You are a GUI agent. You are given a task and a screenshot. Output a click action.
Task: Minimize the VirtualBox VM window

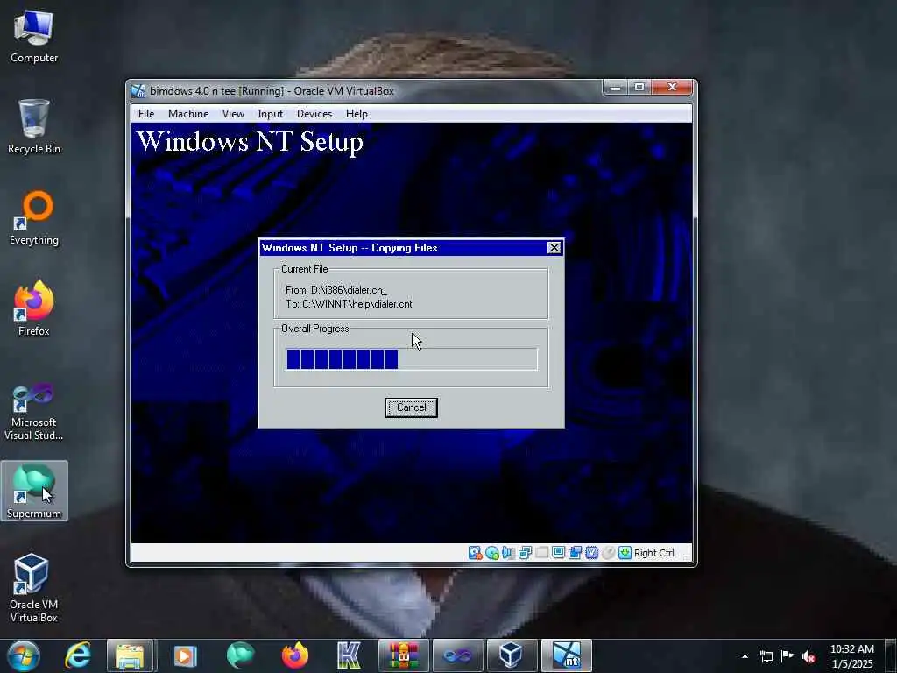pyautogui.click(x=616, y=87)
